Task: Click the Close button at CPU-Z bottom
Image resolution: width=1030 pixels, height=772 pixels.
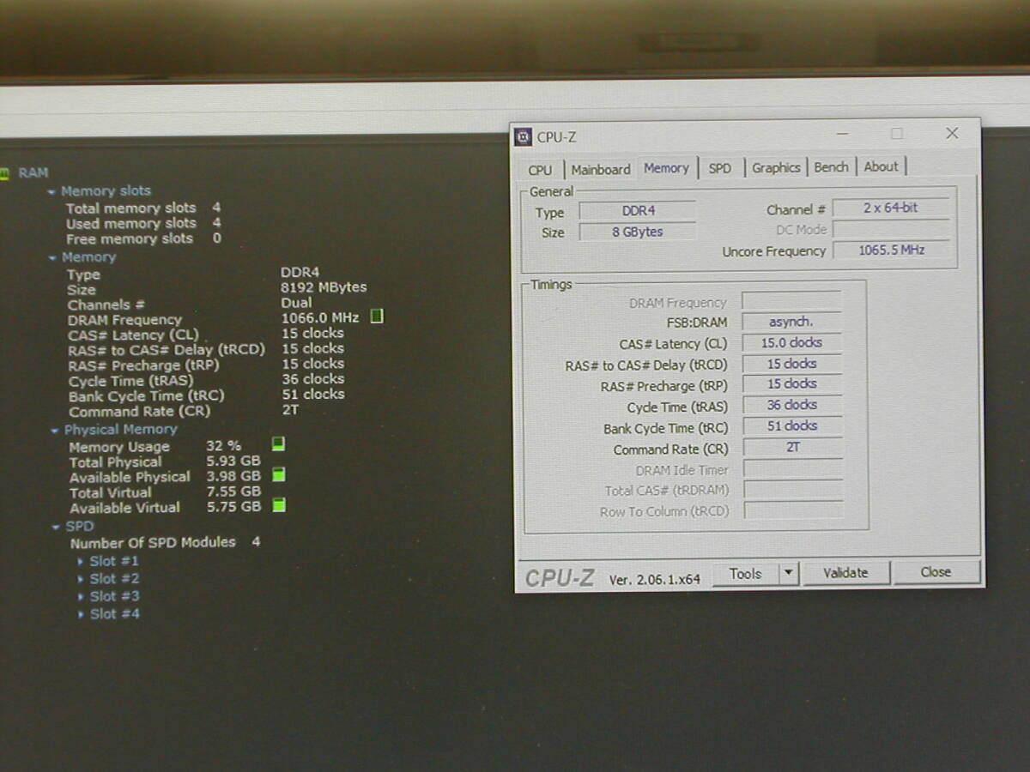Action: pyautogui.click(x=936, y=572)
